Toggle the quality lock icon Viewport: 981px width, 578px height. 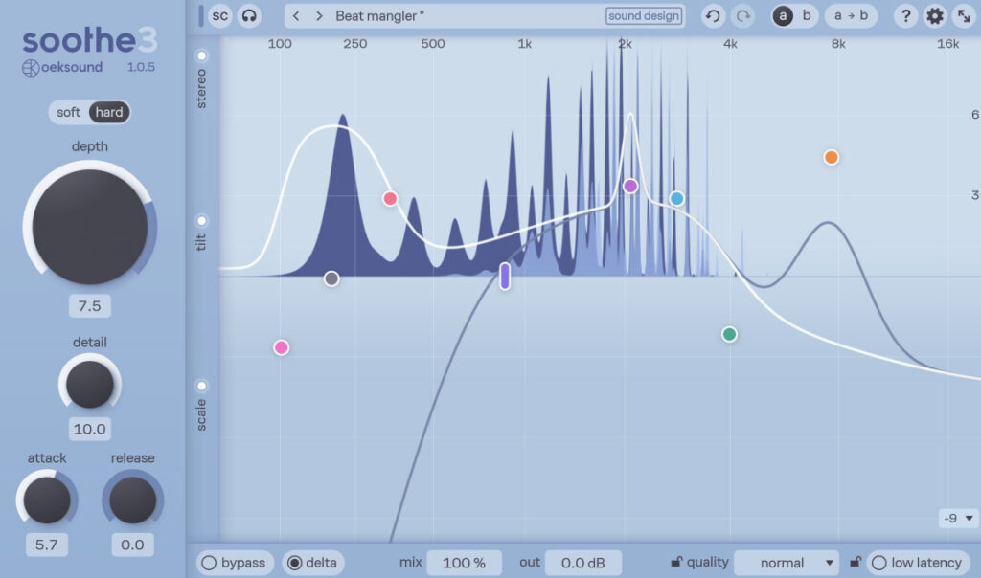(676, 562)
